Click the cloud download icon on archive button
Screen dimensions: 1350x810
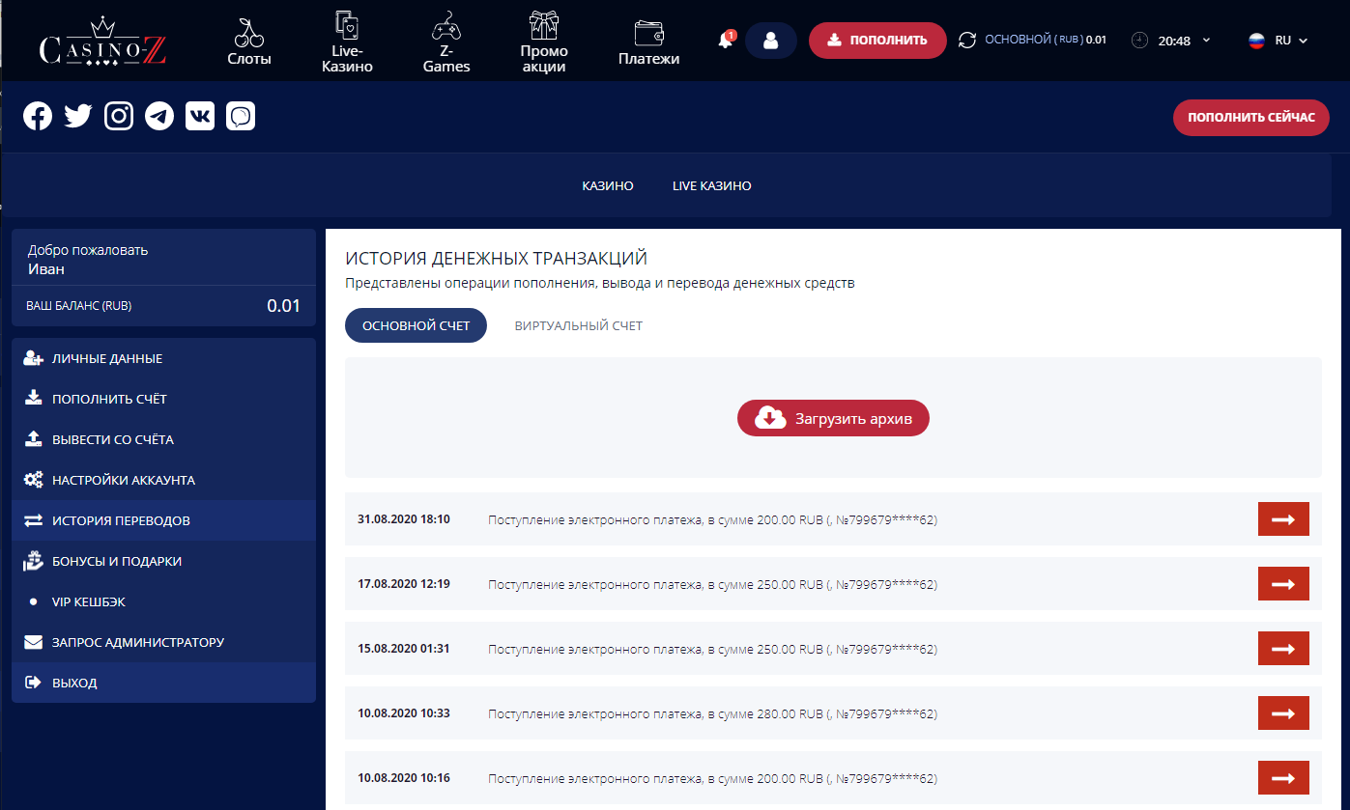click(770, 418)
